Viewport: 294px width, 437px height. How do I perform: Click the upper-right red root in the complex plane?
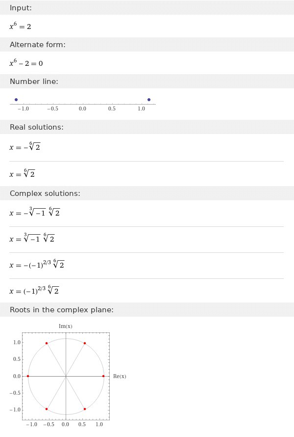point(85,343)
